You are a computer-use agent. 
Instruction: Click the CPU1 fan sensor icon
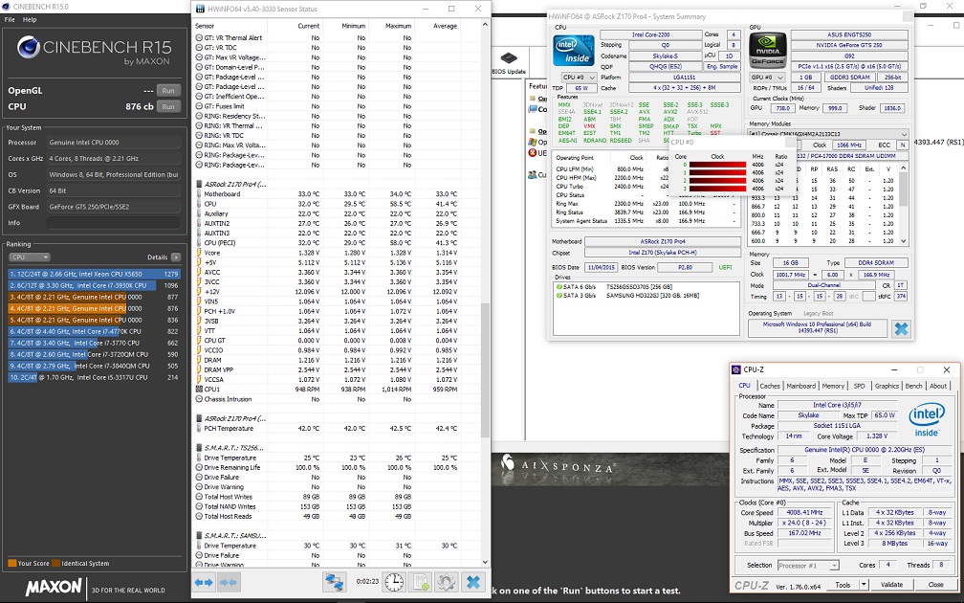[x=199, y=390]
